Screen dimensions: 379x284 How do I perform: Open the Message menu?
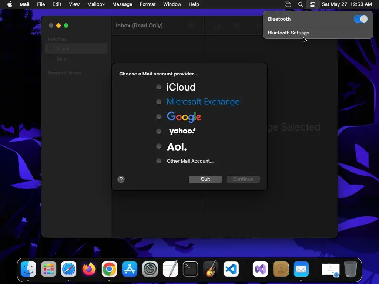pyautogui.click(x=122, y=4)
